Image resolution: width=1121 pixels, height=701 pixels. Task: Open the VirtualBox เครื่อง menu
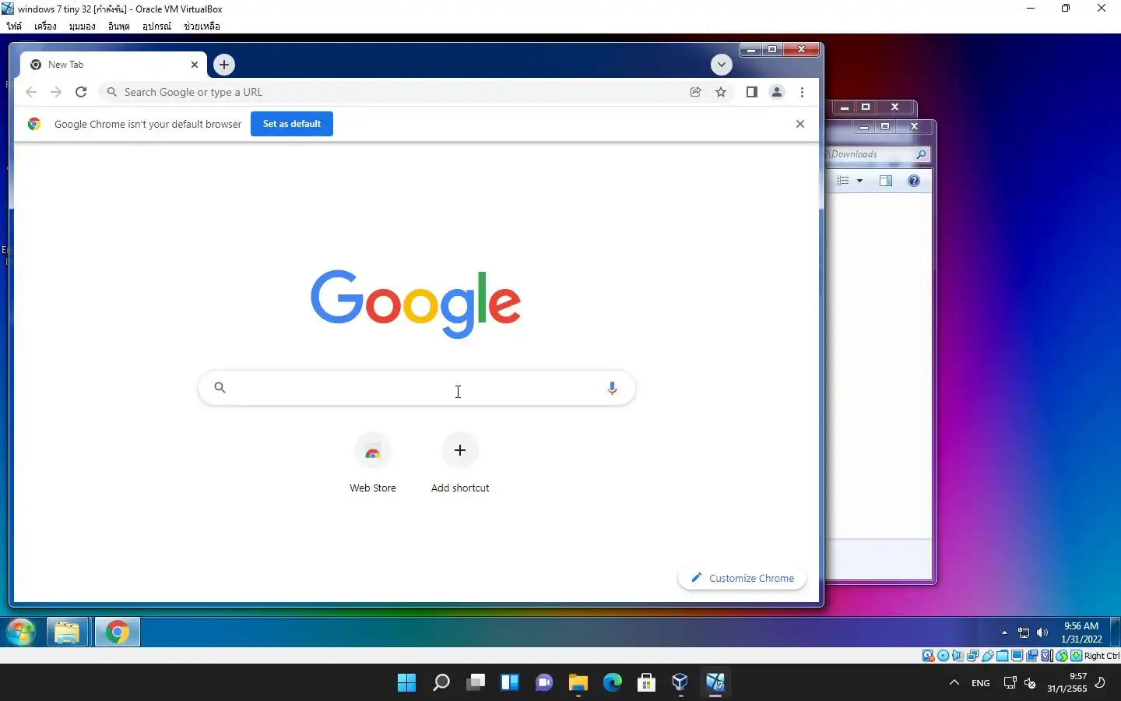tap(45, 26)
